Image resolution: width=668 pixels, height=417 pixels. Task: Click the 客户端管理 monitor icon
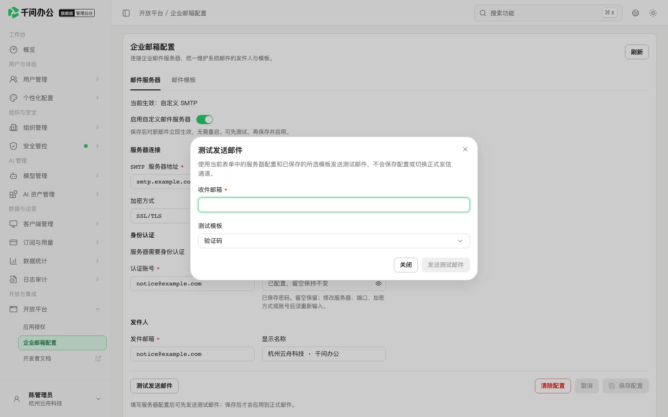coord(13,224)
